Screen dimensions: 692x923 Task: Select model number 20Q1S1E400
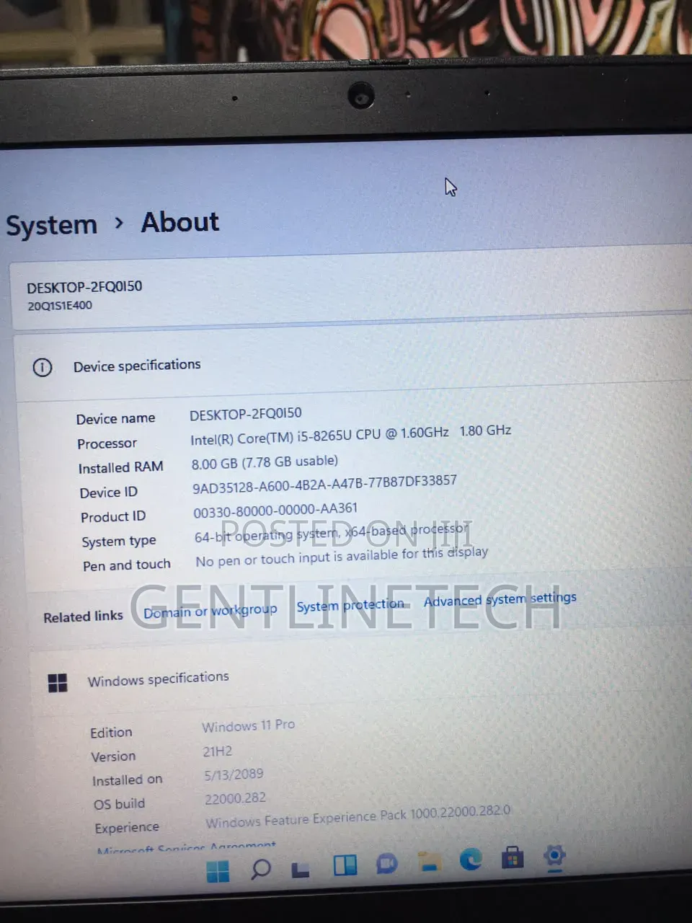[60, 306]
